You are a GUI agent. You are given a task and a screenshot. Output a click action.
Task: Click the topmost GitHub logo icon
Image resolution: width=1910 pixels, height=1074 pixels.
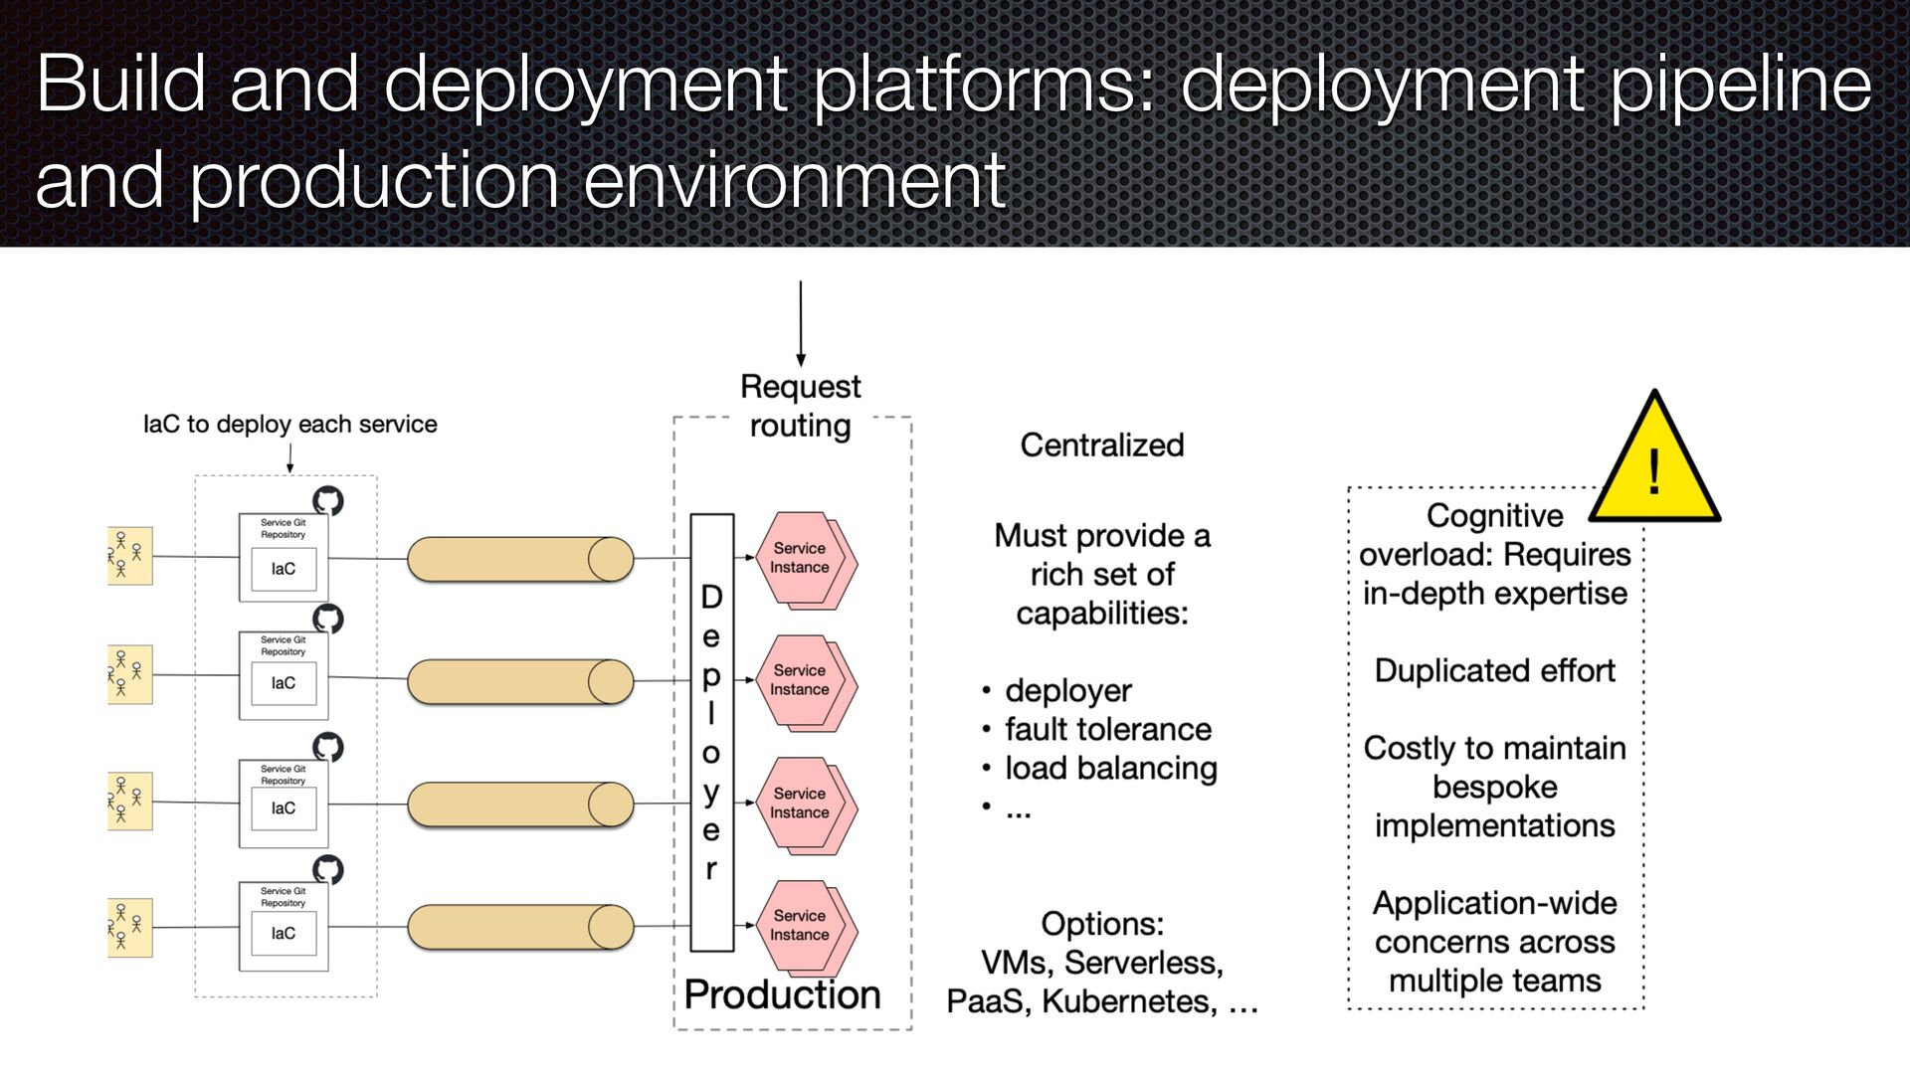tap(328, 500)
